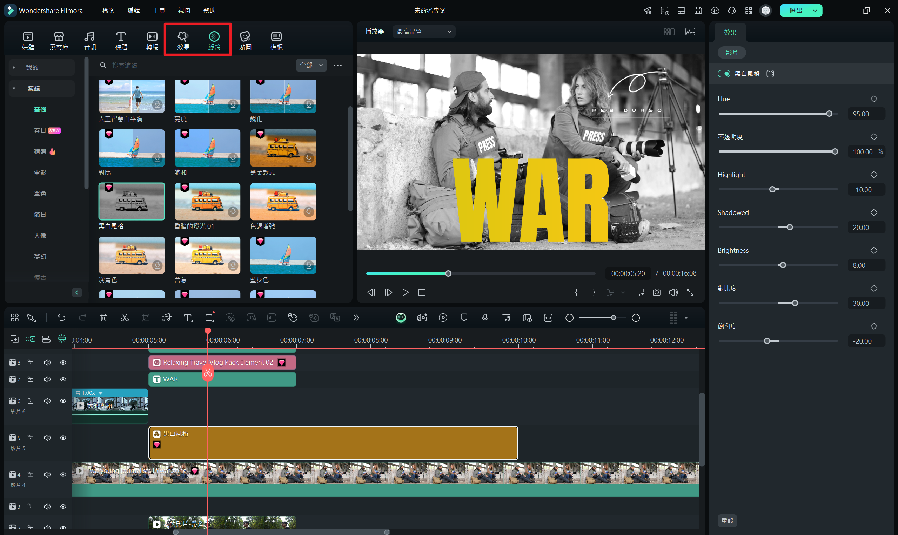Step back one frame in player
Screen dimensions: 898x535
click(371, 292)
